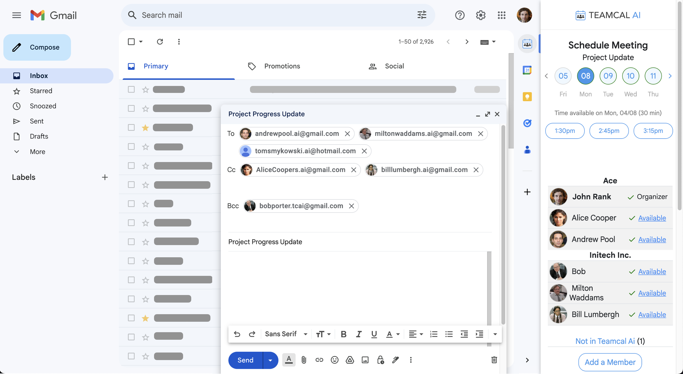Open Google Tasks in side panel
This screenshot has width=683, height=374.
pos(527,123)
